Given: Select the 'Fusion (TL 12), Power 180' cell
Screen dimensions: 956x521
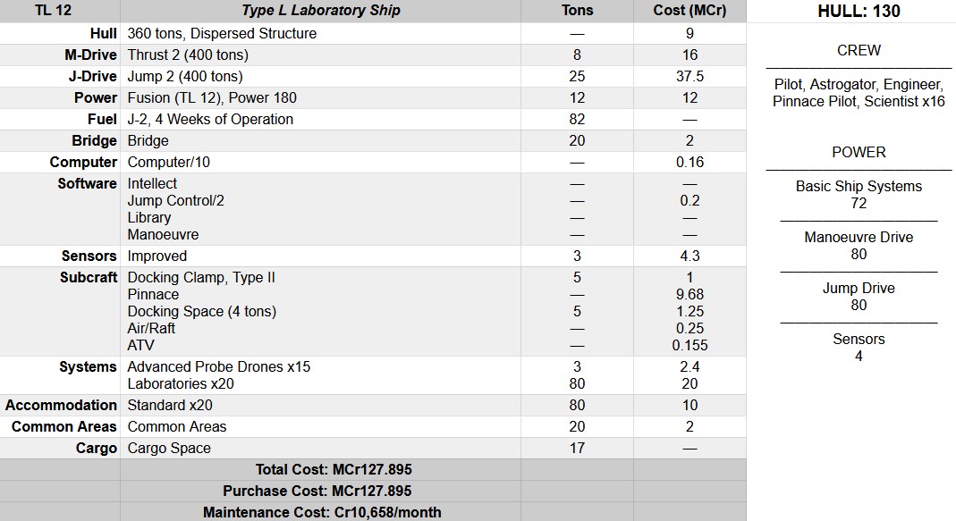Looking at the screenshot, I should coord(212,97).
